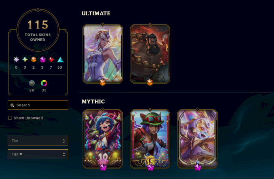This screenshot has height=179, width=274.
Task: Focus the Search skins input field
Action: (38, 105)
